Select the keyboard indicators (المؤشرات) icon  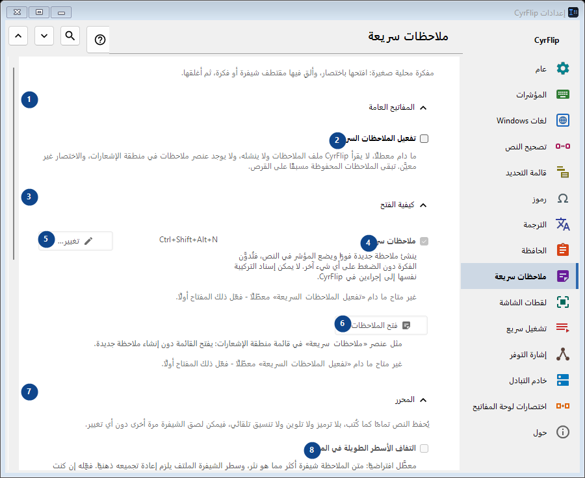pos(563,94)
